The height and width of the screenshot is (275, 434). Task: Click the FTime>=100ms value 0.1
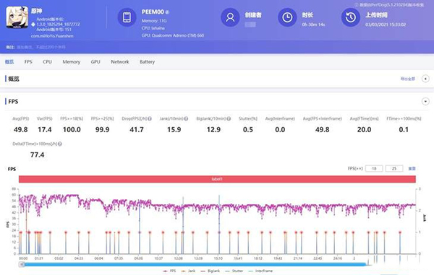click(404, 129)
